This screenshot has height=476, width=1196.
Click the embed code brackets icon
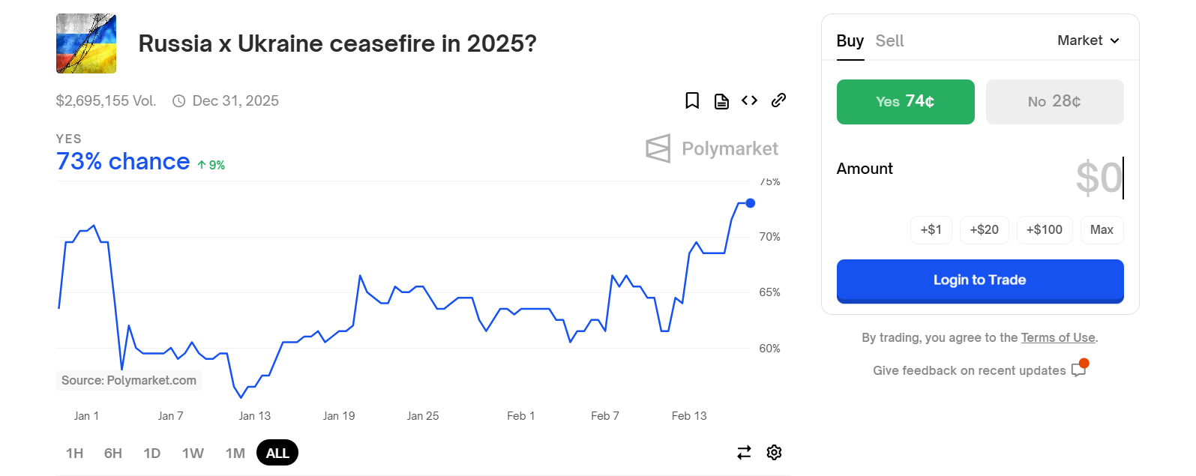pos(749,100)
